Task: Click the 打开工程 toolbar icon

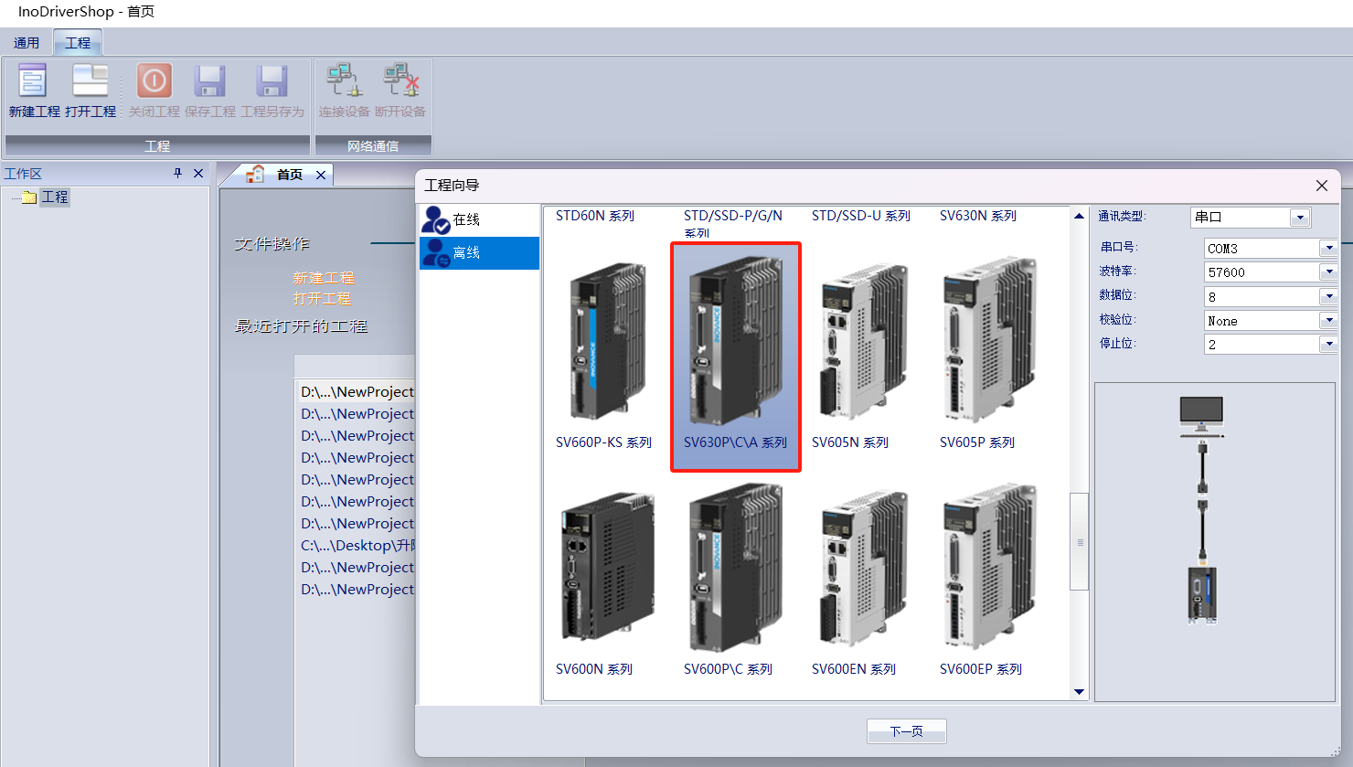Action: pyautogui.click(x=91, y=82)
